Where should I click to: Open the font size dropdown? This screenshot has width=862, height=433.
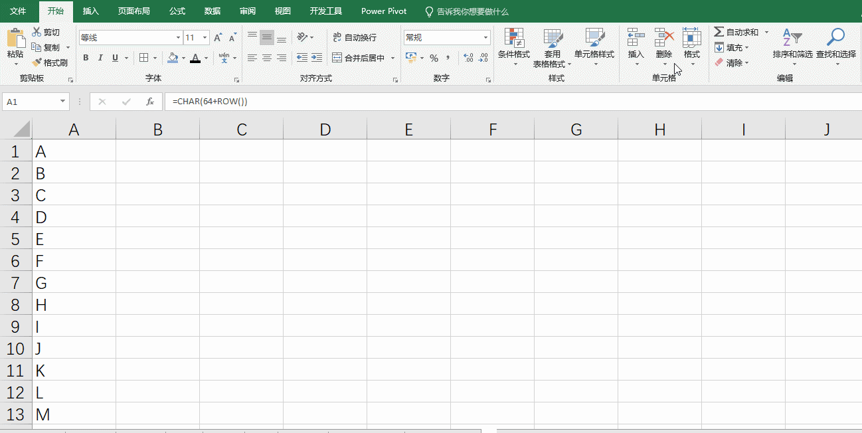(205, 38)
